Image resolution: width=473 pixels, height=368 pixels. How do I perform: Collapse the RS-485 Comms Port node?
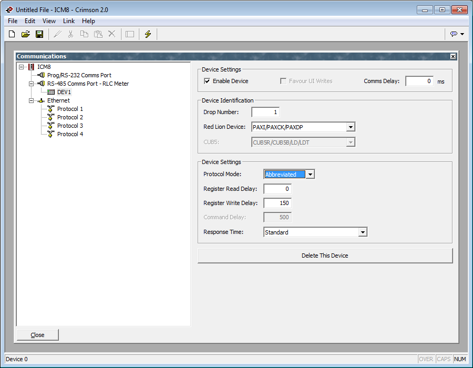(31, 84)
